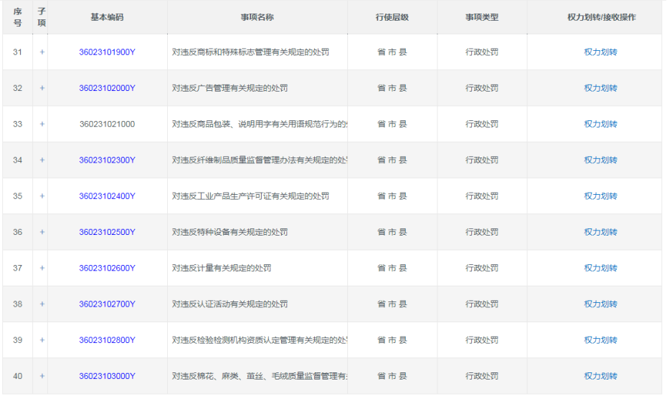Expand sub-items for row 37
This screenshot has width=667, height=396.
click(x=42, y=268)
